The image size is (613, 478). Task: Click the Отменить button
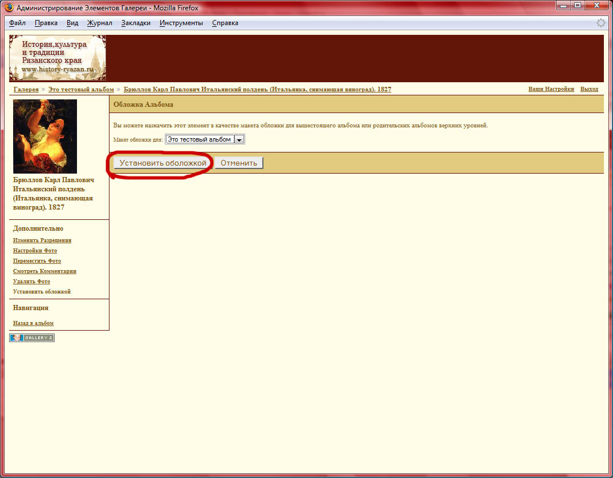(x=239, y=163)
